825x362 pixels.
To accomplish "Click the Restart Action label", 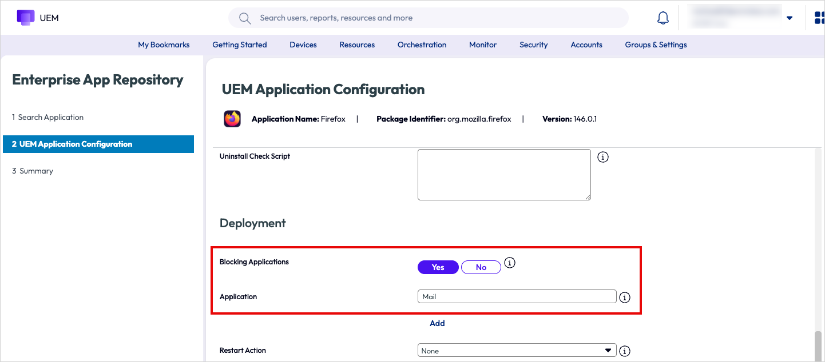I will [243, 351].
